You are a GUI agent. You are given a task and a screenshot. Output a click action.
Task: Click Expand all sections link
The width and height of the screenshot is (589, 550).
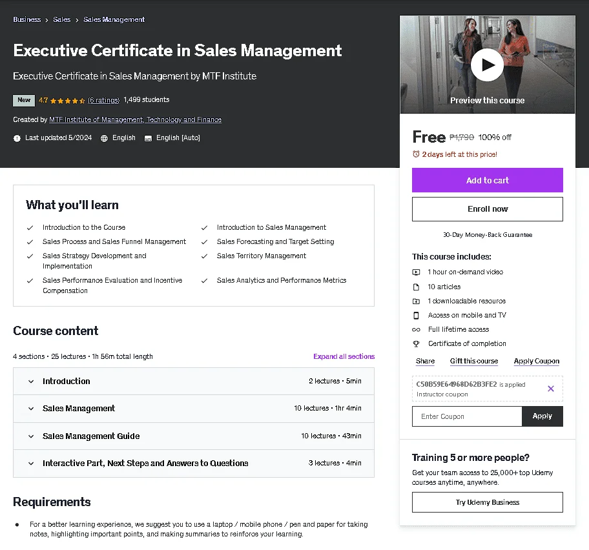pos(344,356)
